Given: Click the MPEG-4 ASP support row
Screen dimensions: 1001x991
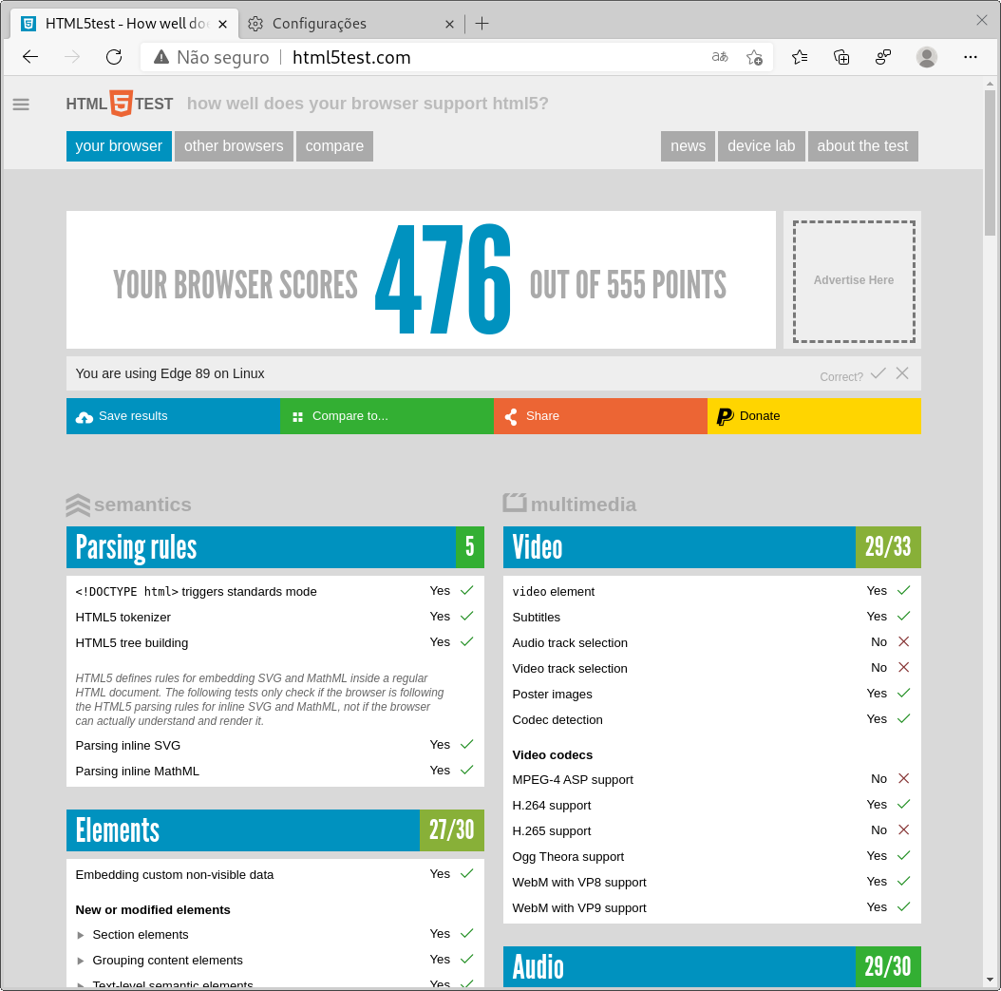Looking at the screenshot, I should coord(711,779).
